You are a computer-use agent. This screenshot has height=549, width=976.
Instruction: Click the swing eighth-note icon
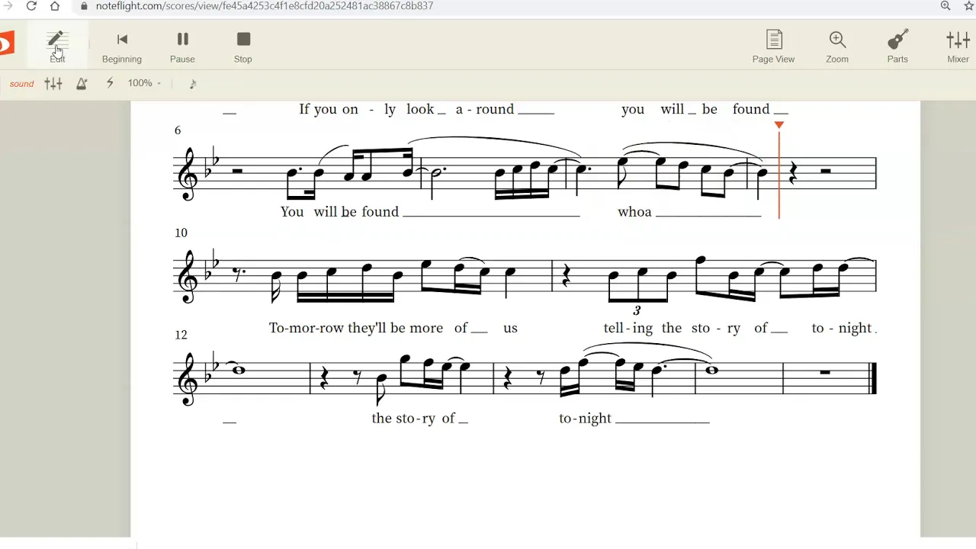coord(192,84)
